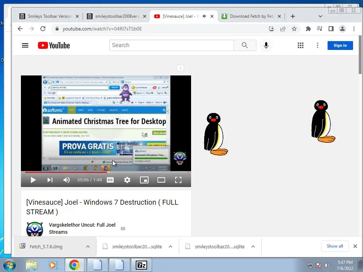Open Windows Explorer from taskbar
Viewport: 363px width, 272px height.
32,265
